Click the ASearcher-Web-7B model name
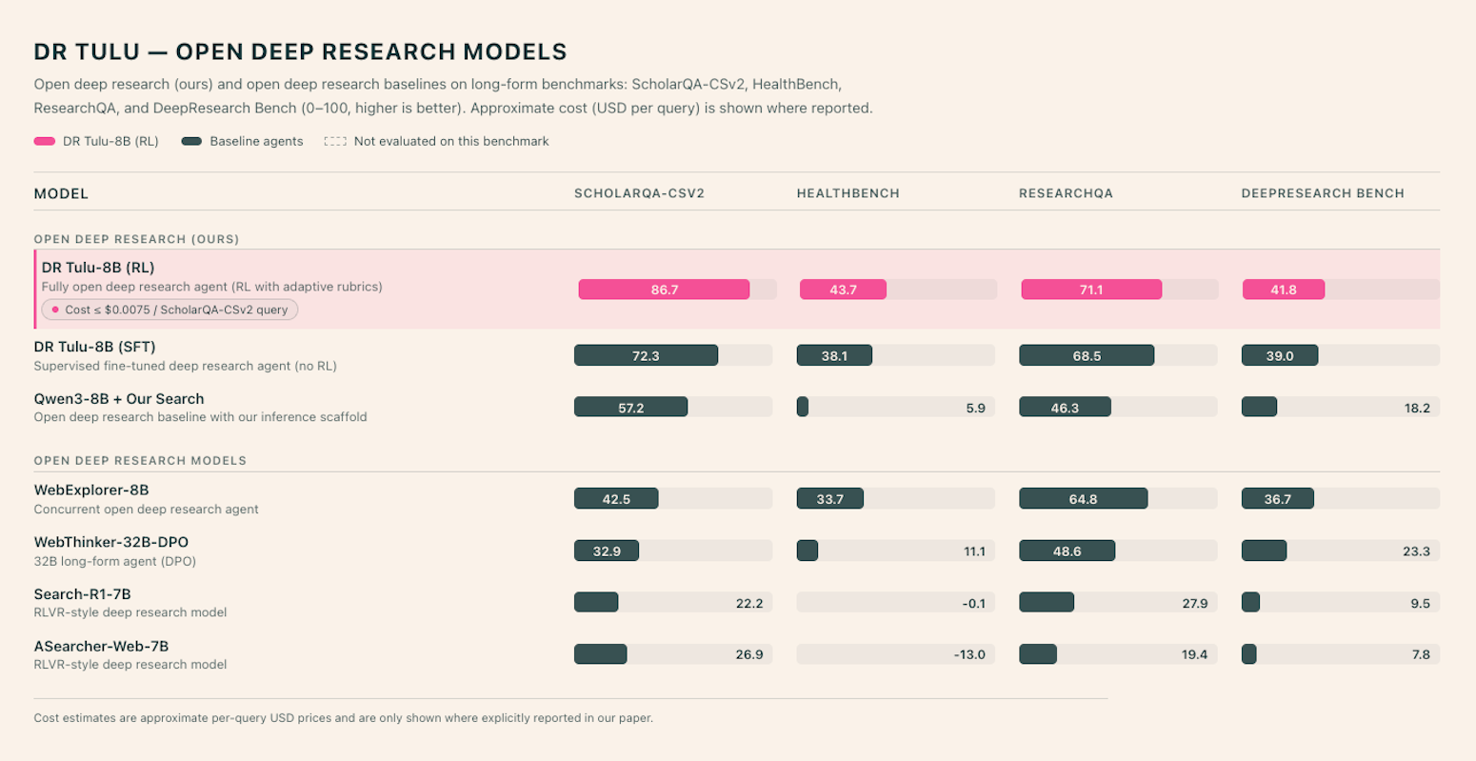This screenshot has width=1476, height=761. pos(101,647)
